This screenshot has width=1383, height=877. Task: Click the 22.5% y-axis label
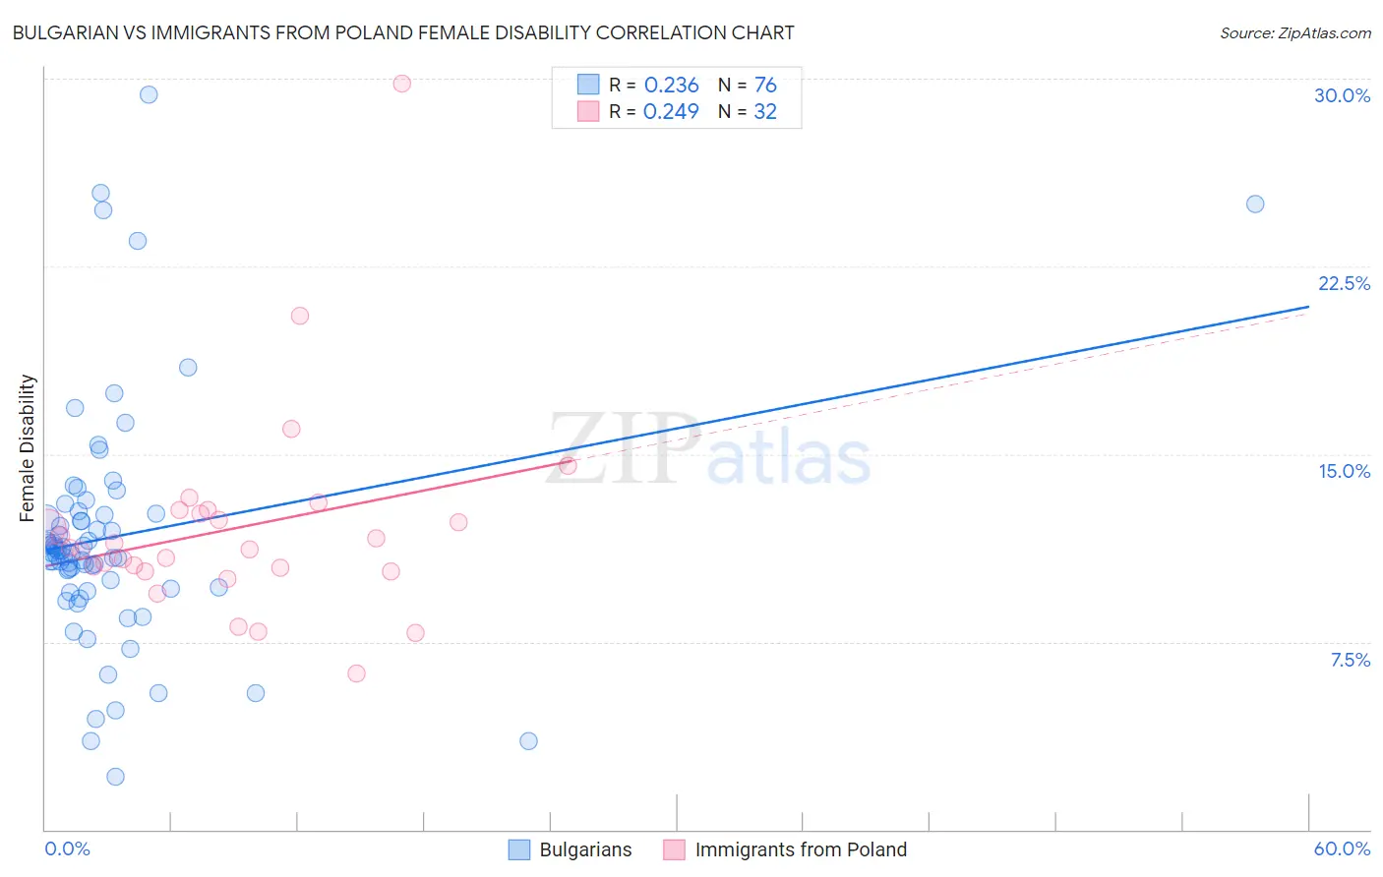1344,283
